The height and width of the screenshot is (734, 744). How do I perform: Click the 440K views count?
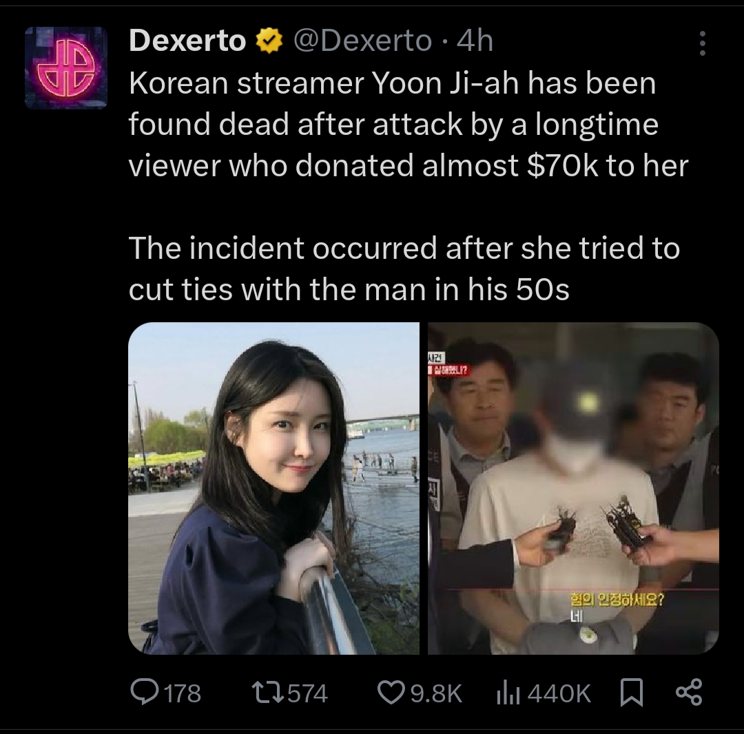tap(559, 693)
